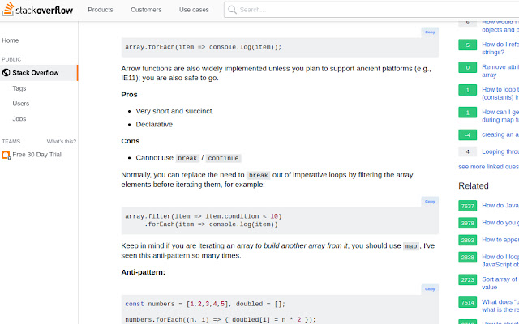Open linked question scored -4
Image resolution: width=519 pixels, height=324 pixels.
[500, 134]
